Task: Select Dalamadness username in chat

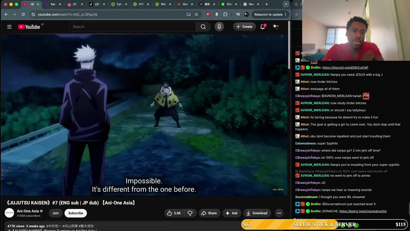Action: point(306,143)
